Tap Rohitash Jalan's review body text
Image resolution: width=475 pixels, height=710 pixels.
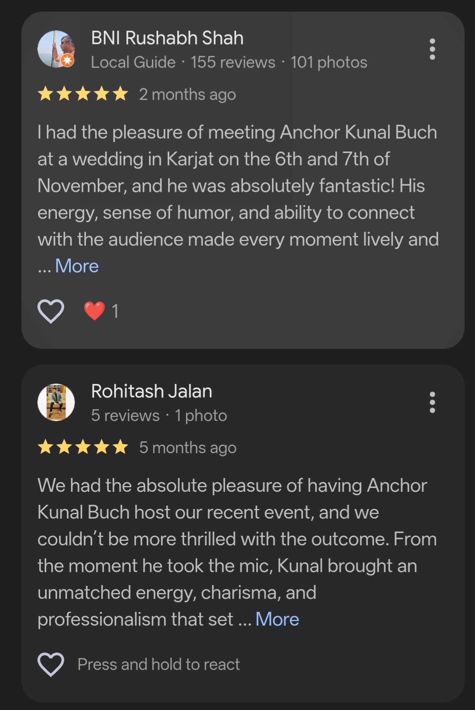(237, 539)
